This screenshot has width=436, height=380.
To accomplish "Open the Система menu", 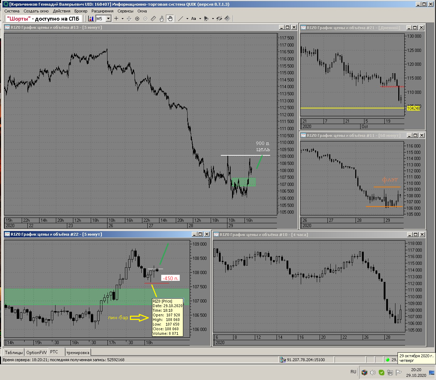I will (12, 11).
